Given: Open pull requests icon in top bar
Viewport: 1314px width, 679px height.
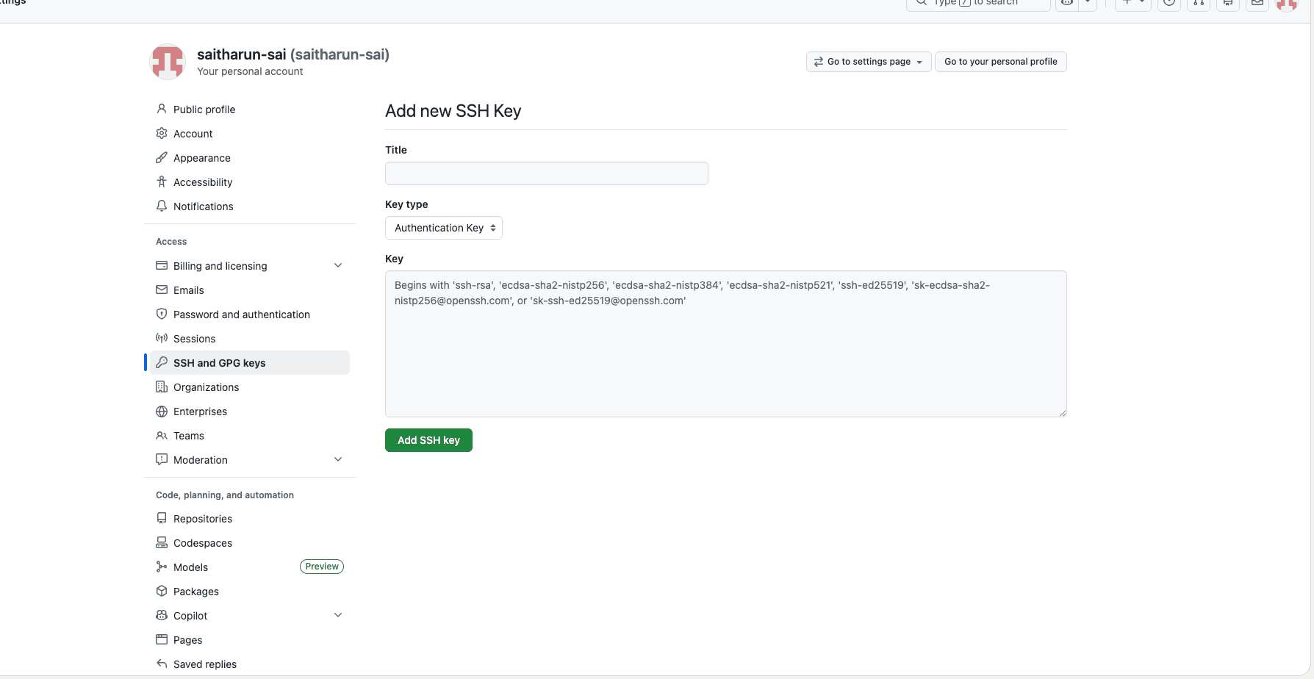Looking at the screenshot, I should 1199,3.
